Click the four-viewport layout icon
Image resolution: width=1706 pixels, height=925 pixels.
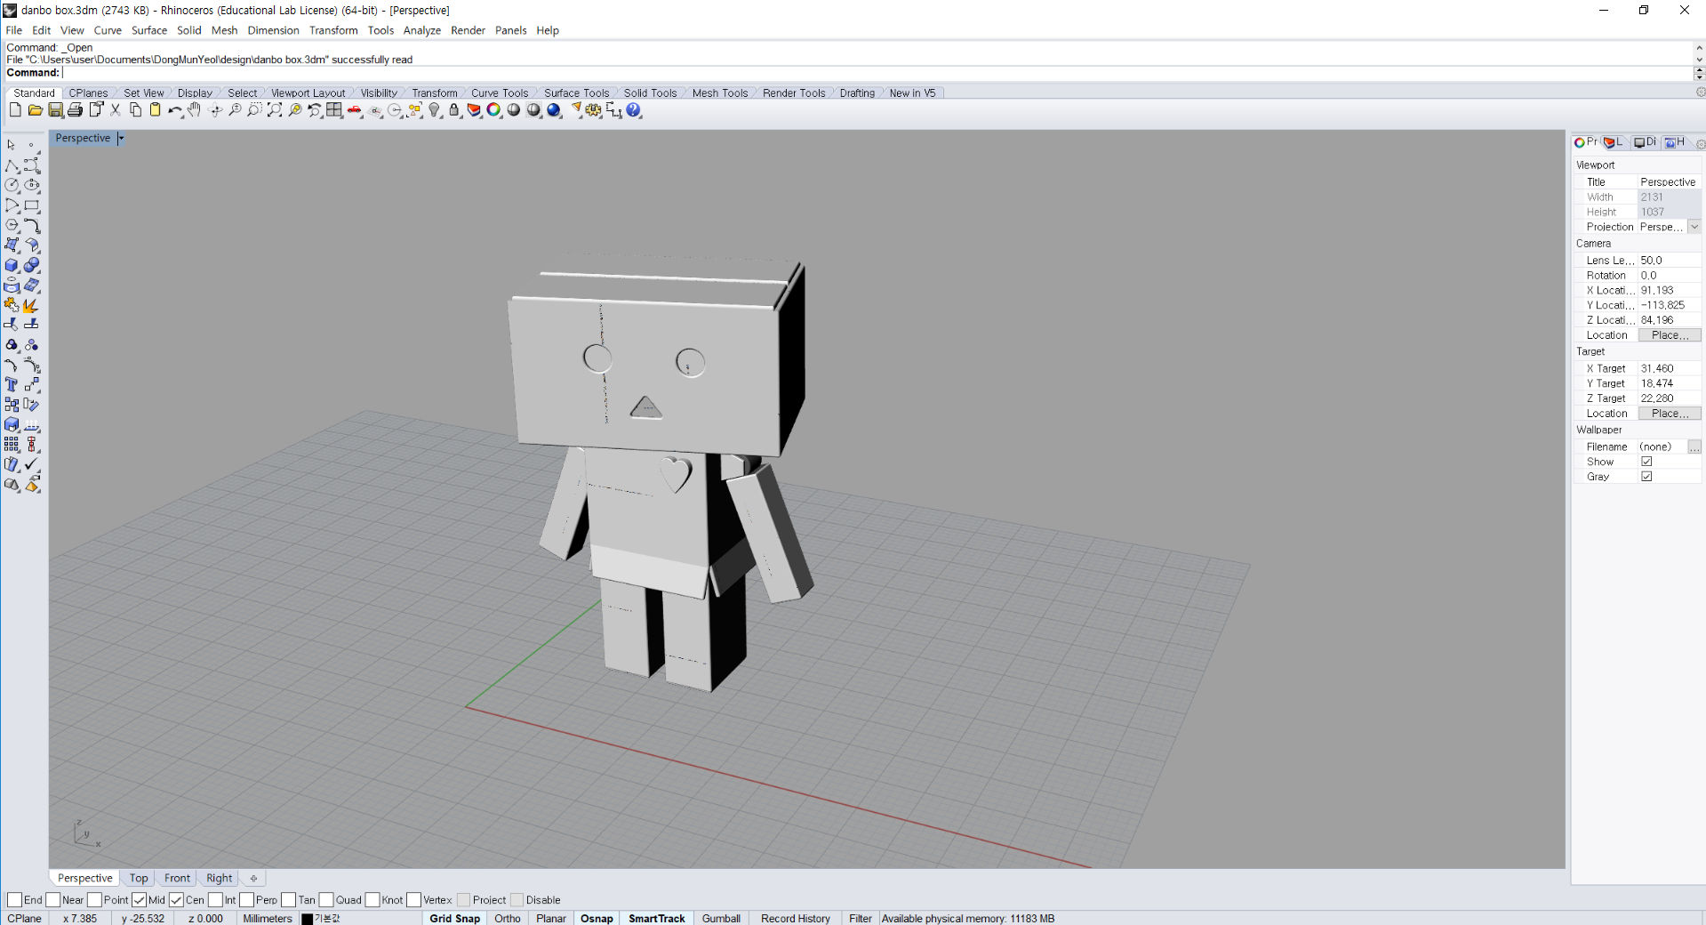pyautogui.click(x=334, y=110)
